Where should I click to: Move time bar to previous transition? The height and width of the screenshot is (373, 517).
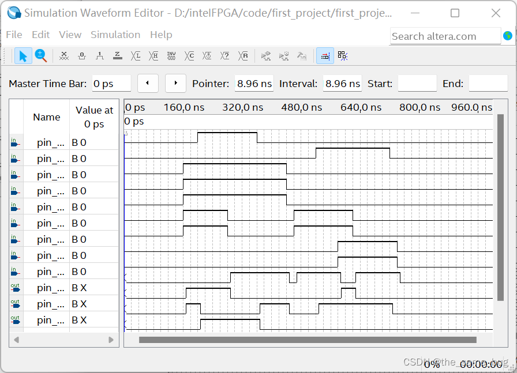148,83
